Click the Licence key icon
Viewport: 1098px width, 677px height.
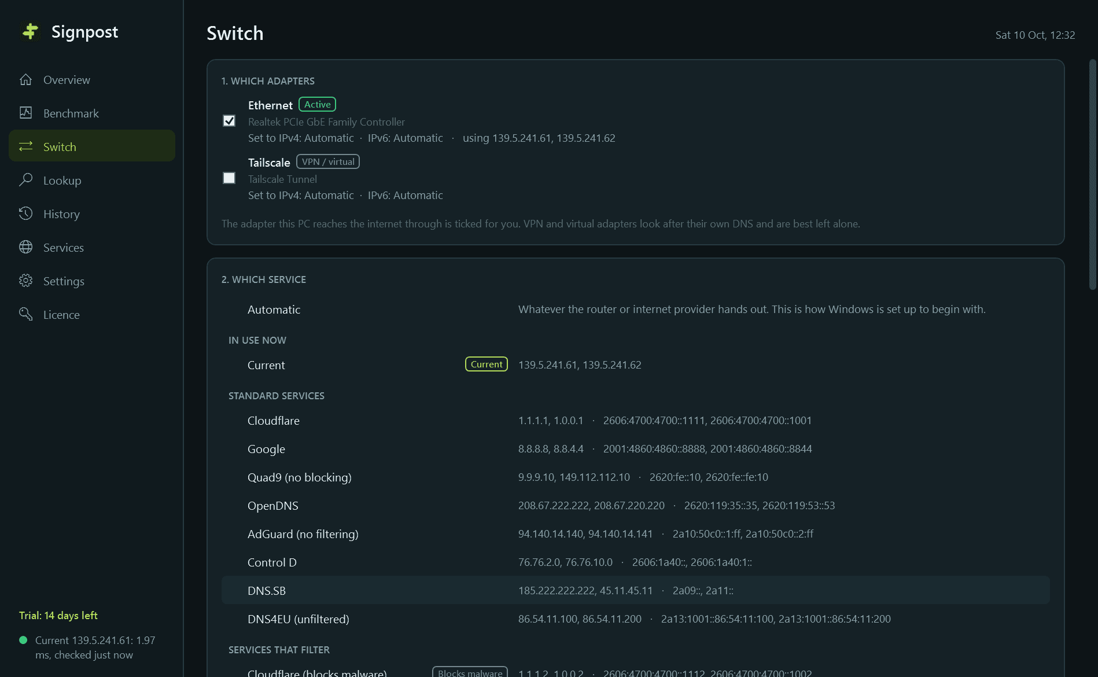click(25, 314)
